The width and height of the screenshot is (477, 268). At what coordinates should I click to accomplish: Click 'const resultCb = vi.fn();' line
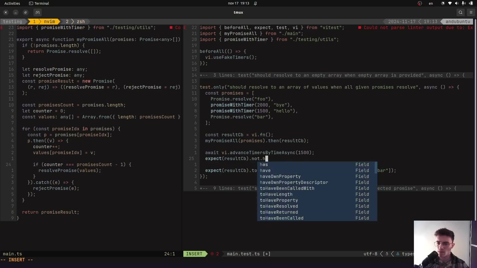coord(239,135)
